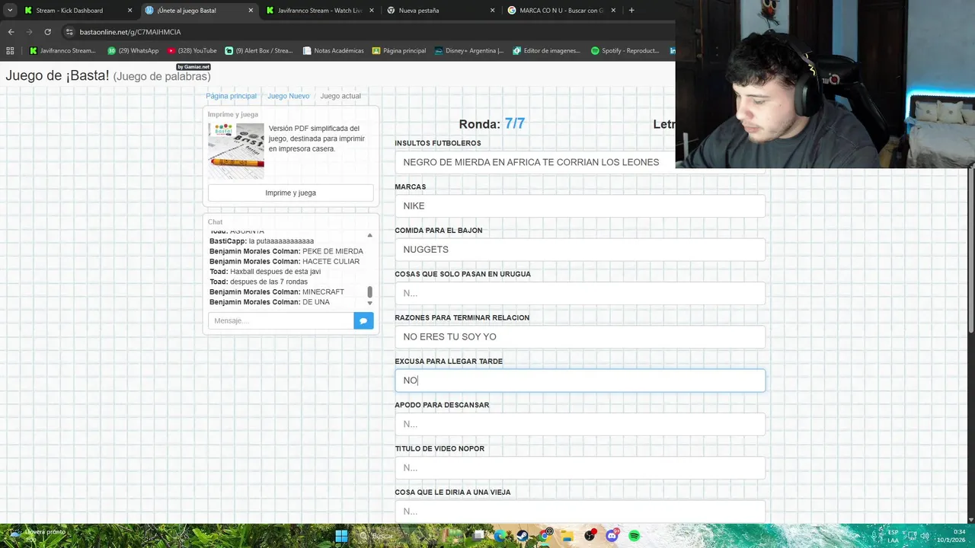The height and width of the screenshot is (548, 975).
Task: Open the Windows Start menu
Action: tap(341, 536)
